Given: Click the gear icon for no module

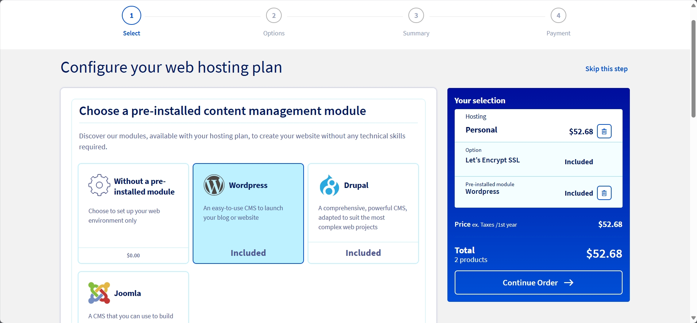Looking at the screenshot, I should coord(99,185).
